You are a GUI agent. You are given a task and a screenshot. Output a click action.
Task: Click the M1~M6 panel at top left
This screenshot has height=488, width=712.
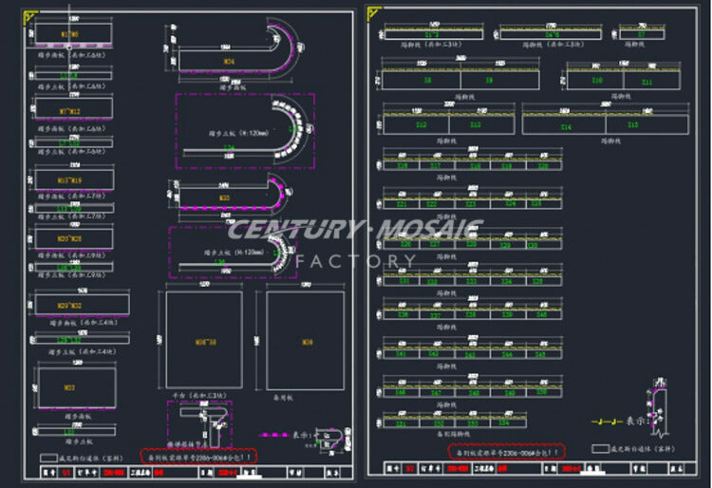click(74, 35)
